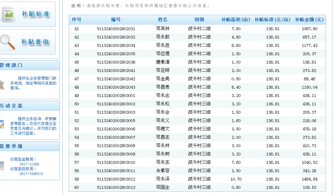Click the notepad pencil icon under 互动交流

[2, 124]
